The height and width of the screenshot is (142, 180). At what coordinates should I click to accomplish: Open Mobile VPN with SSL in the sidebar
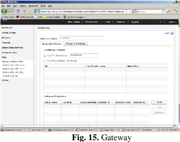pyautogui.click(x=13, y=72)
